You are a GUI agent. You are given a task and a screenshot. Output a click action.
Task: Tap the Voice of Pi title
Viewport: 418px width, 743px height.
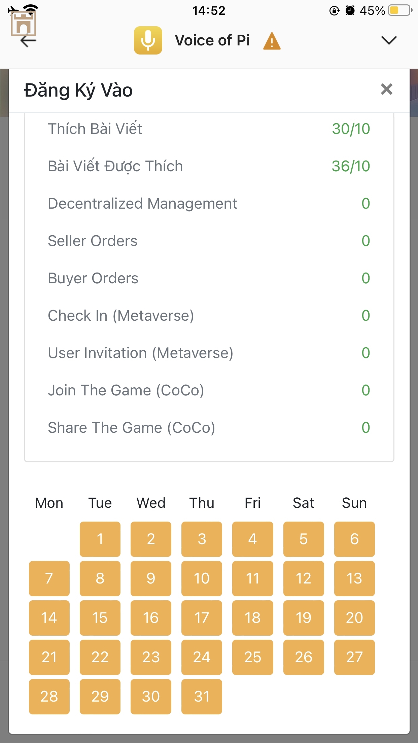click(212, 40)
